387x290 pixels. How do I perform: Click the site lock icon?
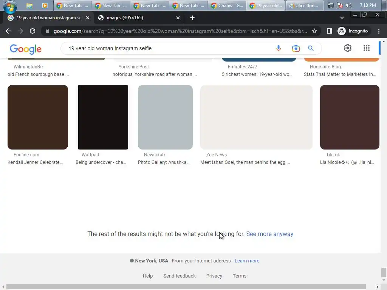click(48, 31)
